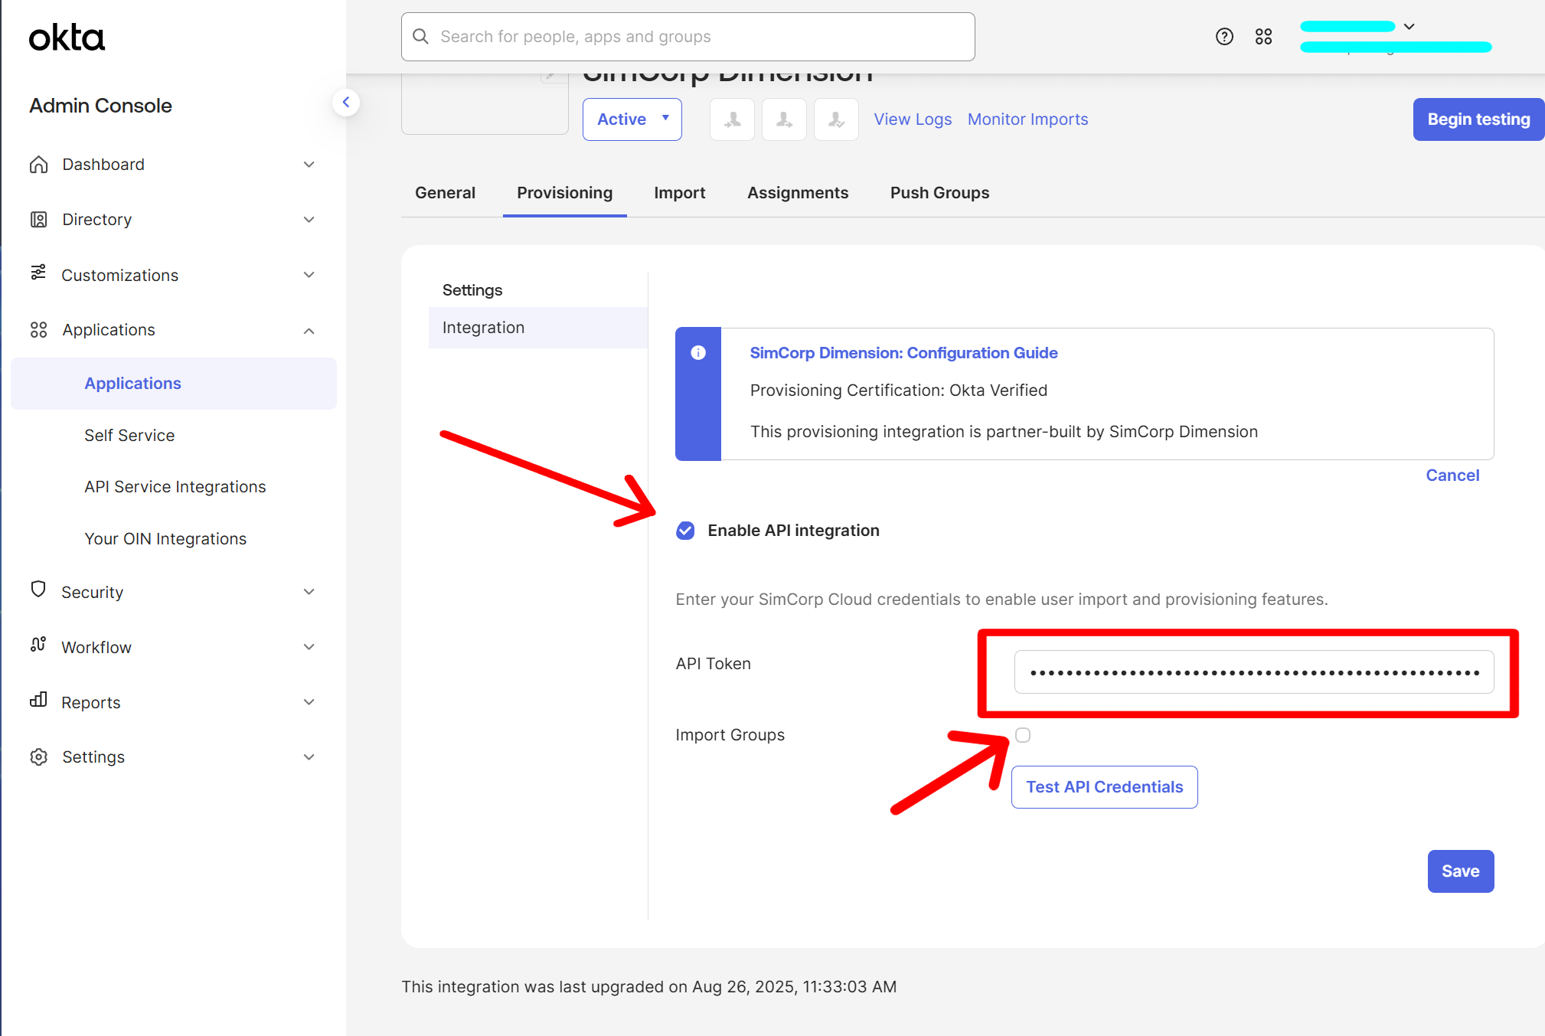Screen dimensions: 1545x1036
Task: Switch to the Assignments tab
Action: point(798,193)
